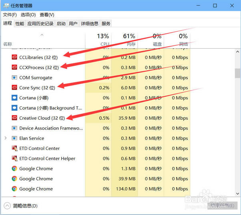
Task: Click the Task Manager title bar icon
Action: coord(6,6)
